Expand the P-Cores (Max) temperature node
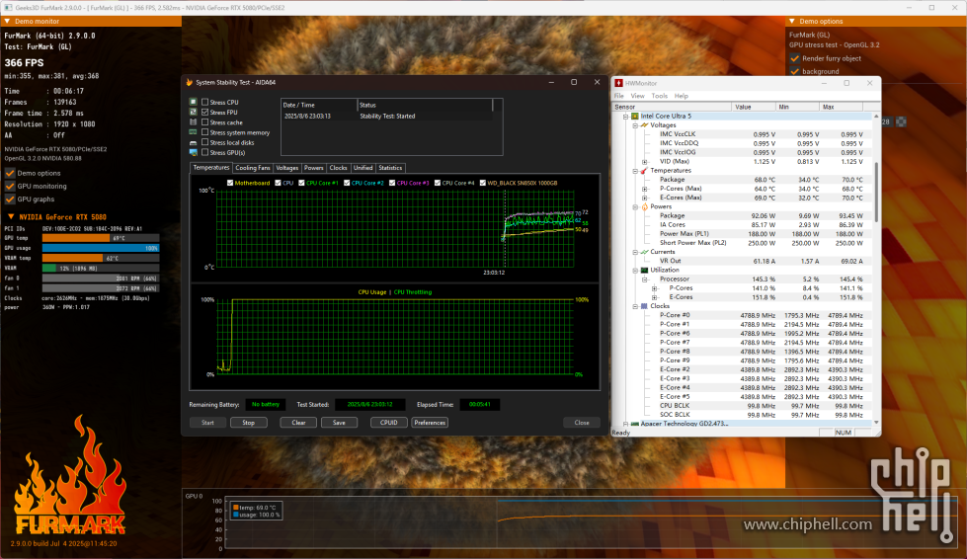 645,189
